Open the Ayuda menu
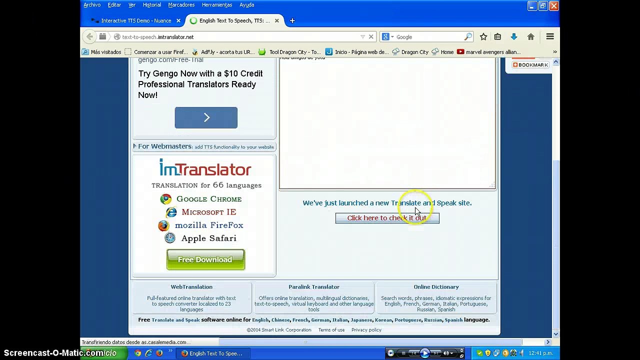Screen dimensions: 640x360 coord(247,5)
